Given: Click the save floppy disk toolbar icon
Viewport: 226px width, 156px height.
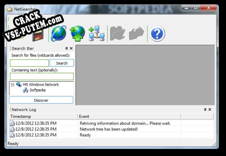Looking at the screenshot, I should (x=38, y=35).
